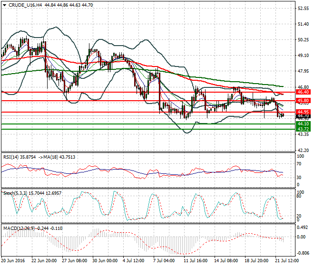Select the MACD 0.492 scale value

(x=303, y=228)
